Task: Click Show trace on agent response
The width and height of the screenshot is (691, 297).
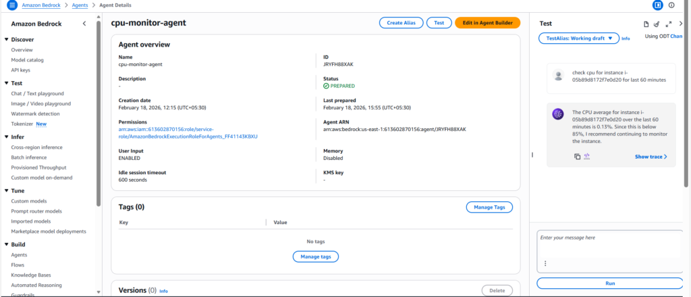Action: click(x=651, y=157)
